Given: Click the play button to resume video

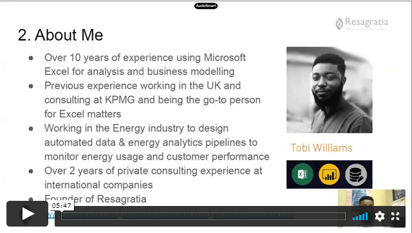Looking at the screenshot, I should click(x=27, y=214).
